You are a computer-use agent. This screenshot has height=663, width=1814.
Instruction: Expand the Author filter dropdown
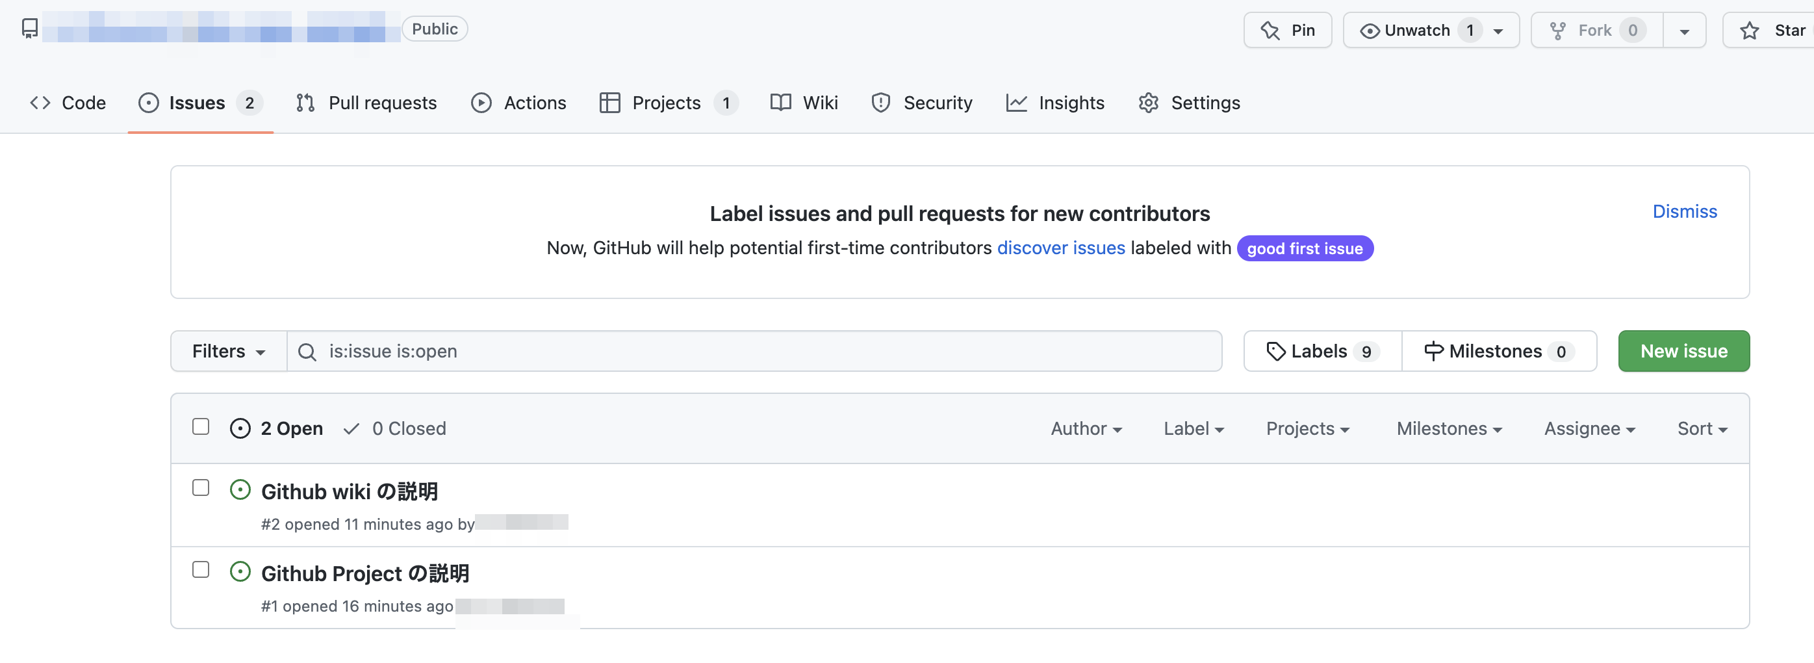tap(1085, 428)
